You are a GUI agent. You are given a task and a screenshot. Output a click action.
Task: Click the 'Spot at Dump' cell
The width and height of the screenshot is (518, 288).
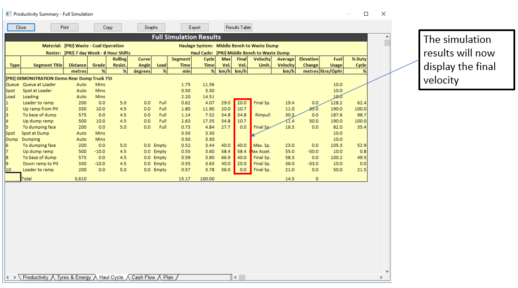36,133
